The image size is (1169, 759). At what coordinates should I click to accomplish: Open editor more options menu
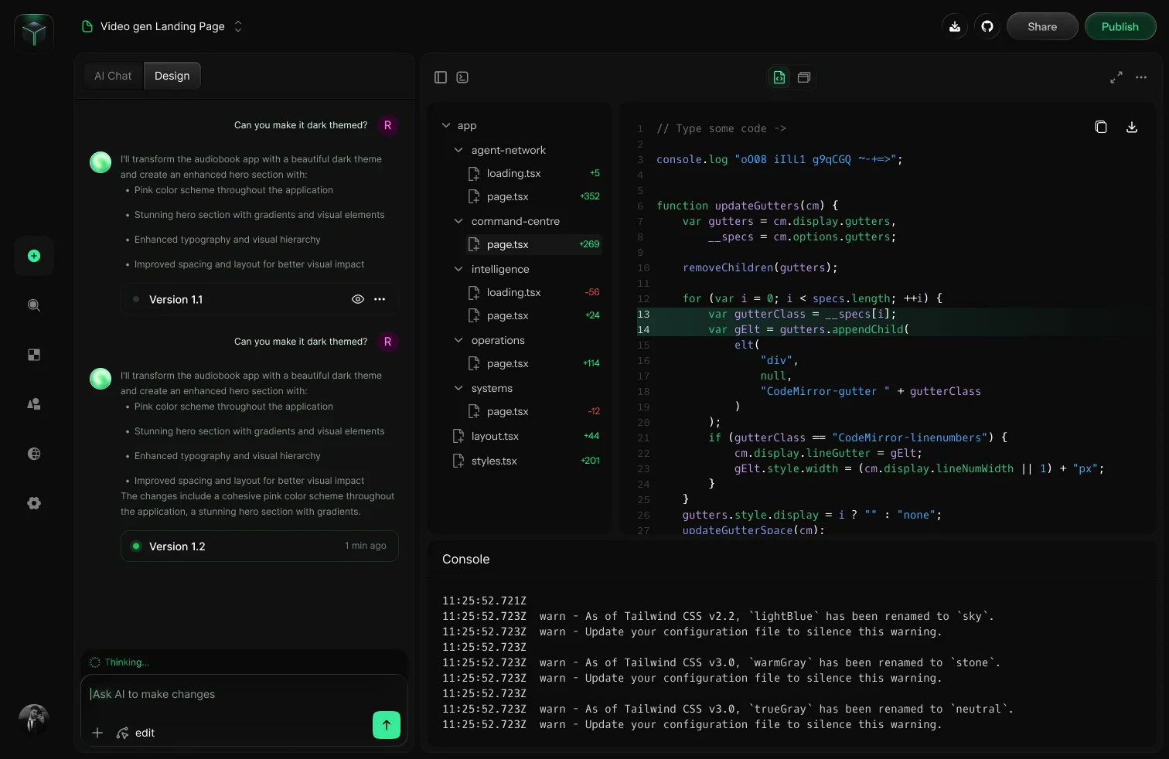point(1141,77)
